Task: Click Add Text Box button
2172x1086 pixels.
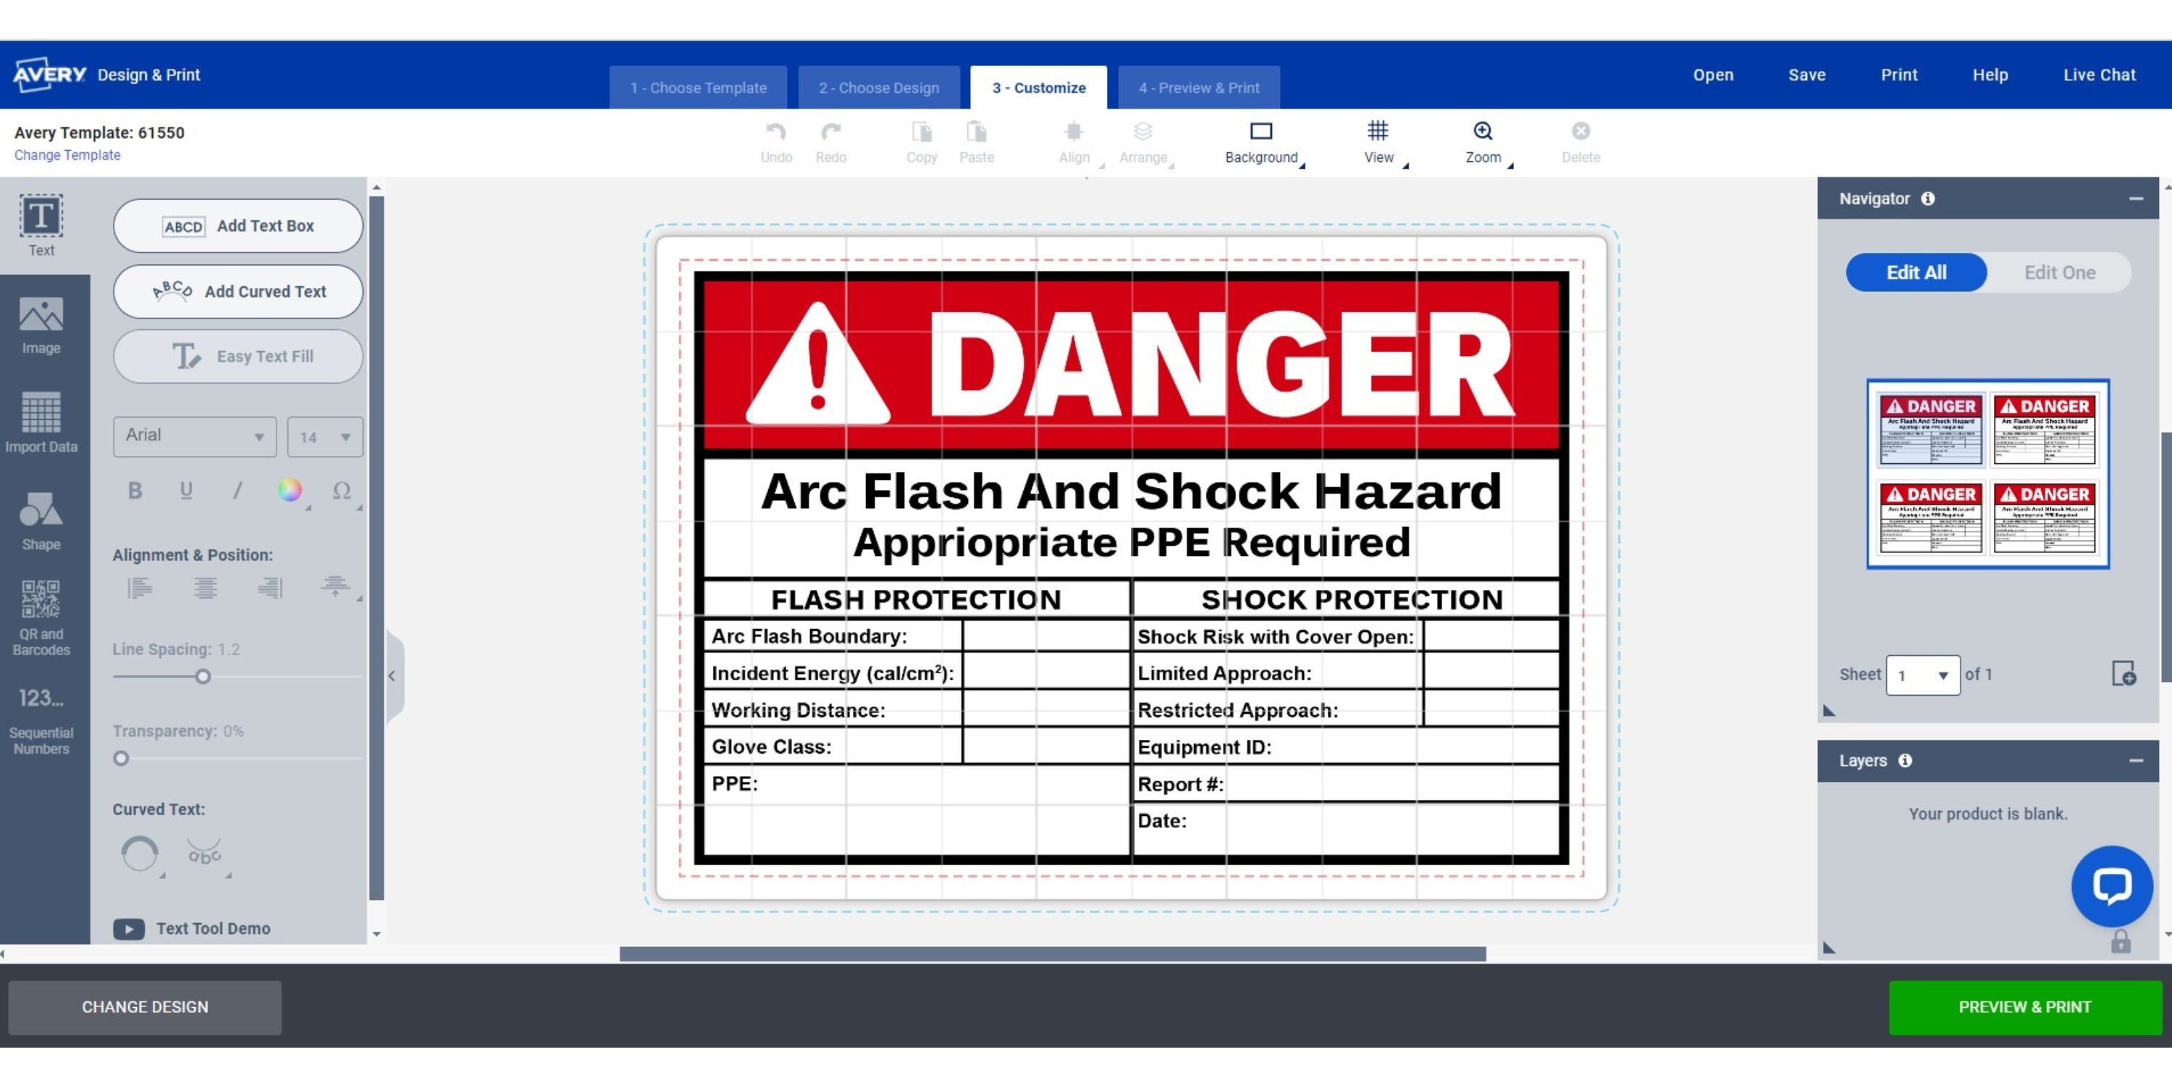Action: point(237,226)
